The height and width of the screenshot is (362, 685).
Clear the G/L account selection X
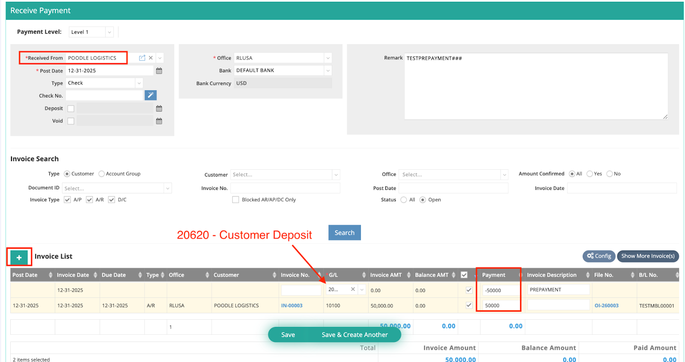(353, 289)
